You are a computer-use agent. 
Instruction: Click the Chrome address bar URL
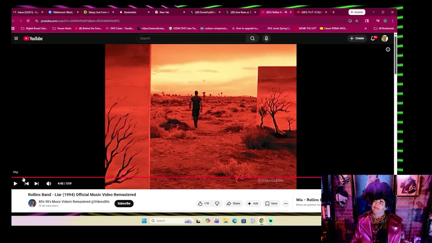coord(80,21)
